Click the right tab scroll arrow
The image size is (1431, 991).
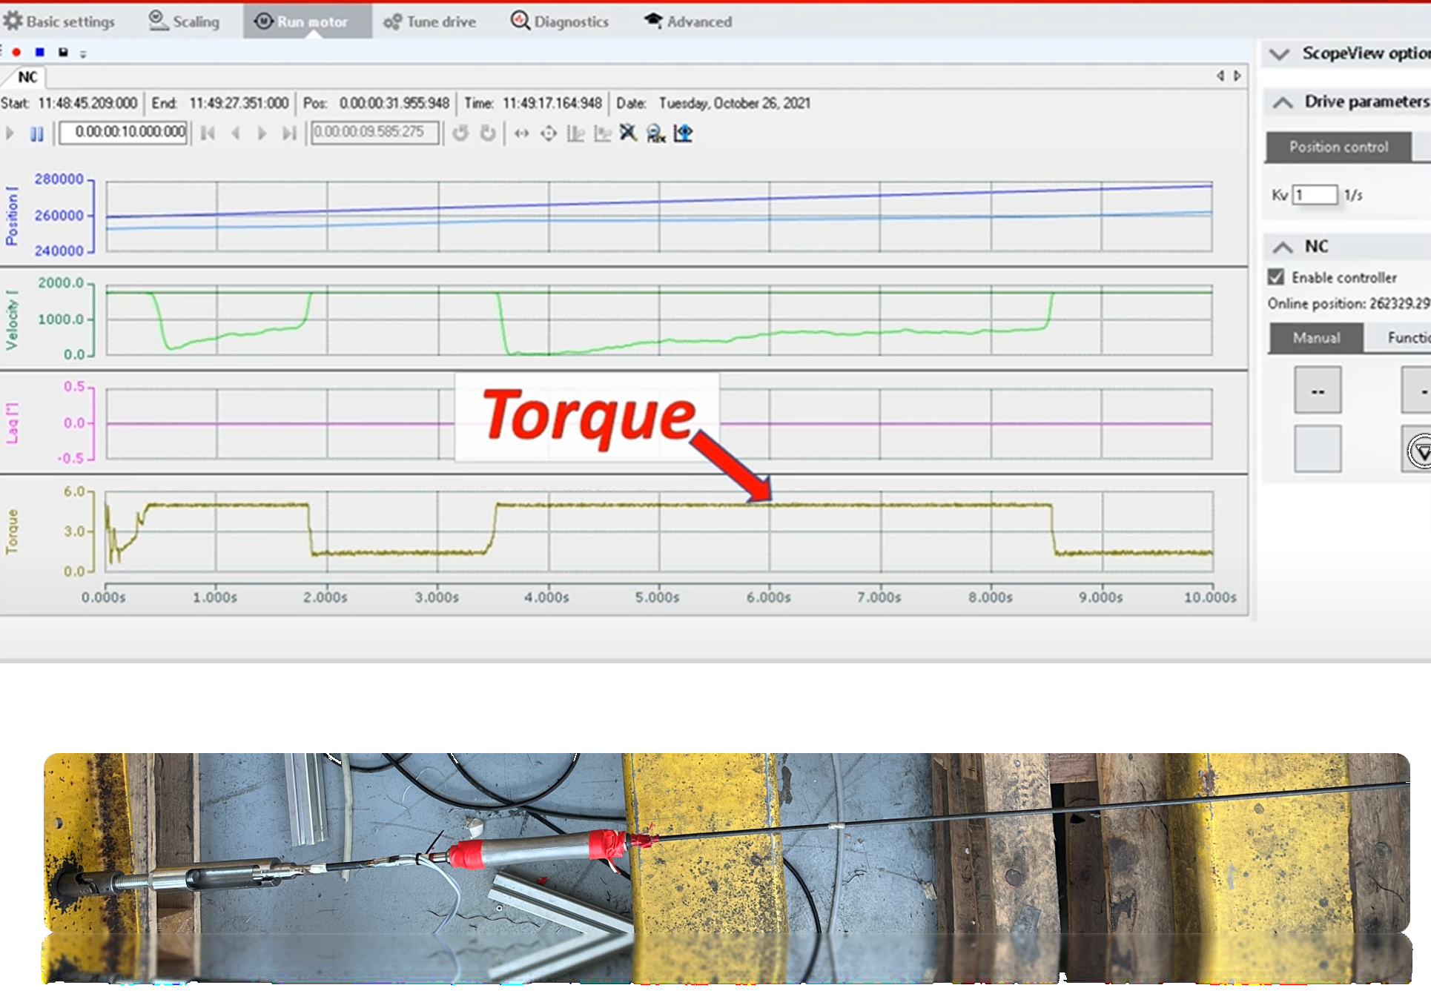[1237, 76]
